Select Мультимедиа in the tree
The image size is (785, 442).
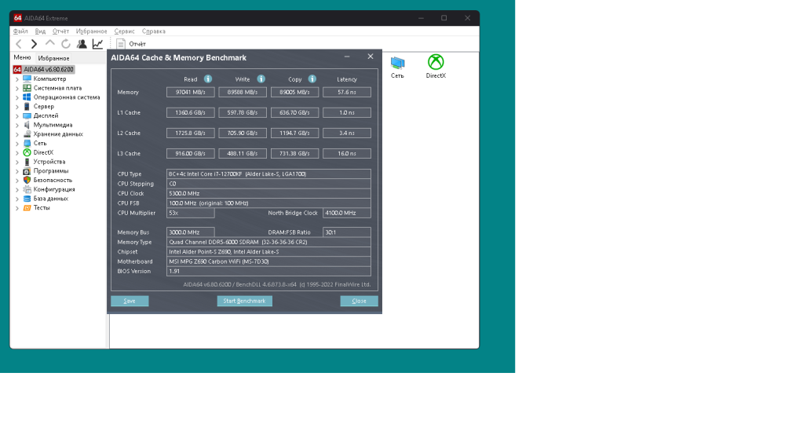[53, 125]
